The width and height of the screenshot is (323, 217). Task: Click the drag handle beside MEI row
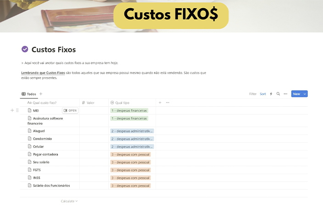(17, 110)
